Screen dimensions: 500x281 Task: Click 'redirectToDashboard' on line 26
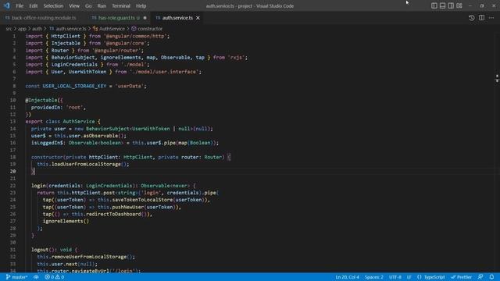click(113, 214)
